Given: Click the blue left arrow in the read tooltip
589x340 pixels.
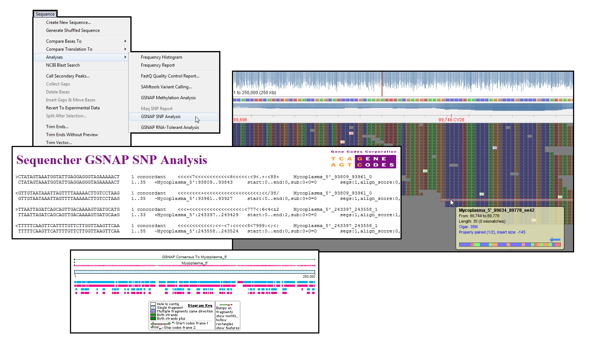Looking at the screenshot, I should click(555, 239).
